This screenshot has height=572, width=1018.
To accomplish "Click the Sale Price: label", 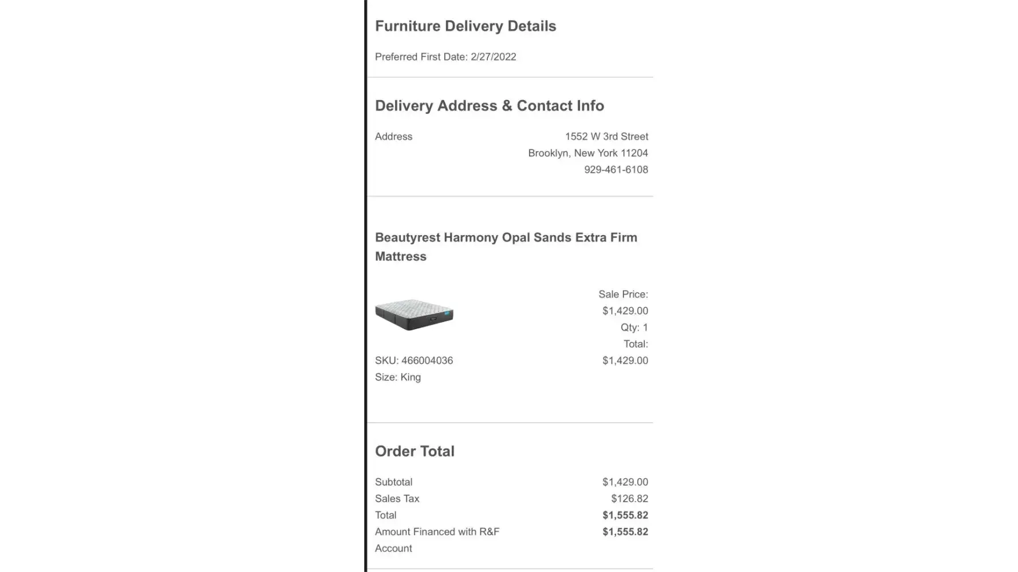I will click(x=623, y=295).
